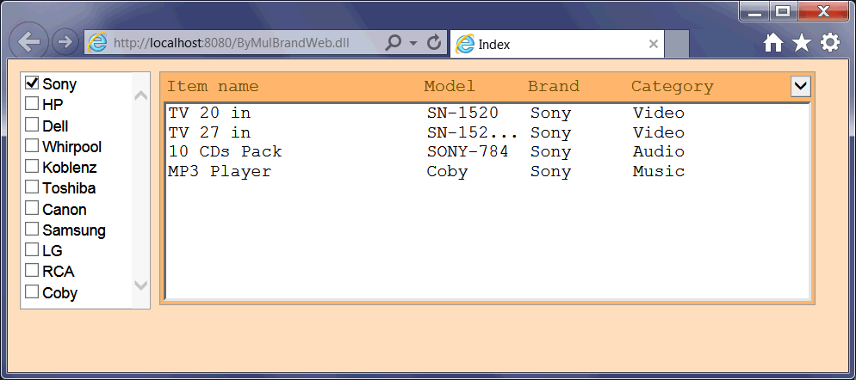This screenshot has width=856, height=380.
Task: Check the Dell brand checkbox
Action: pos(32,125)
